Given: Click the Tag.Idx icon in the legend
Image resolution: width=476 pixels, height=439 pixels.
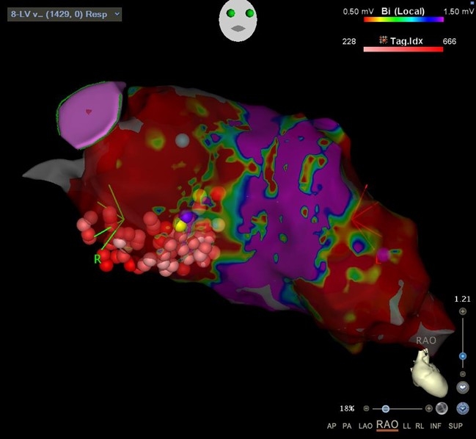Looking at the screenshot, I should coord(383,41).
